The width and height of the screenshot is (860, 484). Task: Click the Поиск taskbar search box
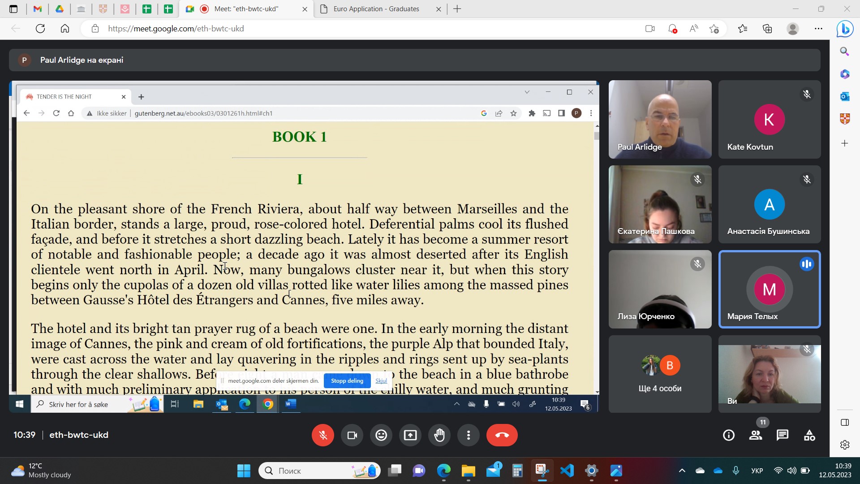(x=319, y=471)
